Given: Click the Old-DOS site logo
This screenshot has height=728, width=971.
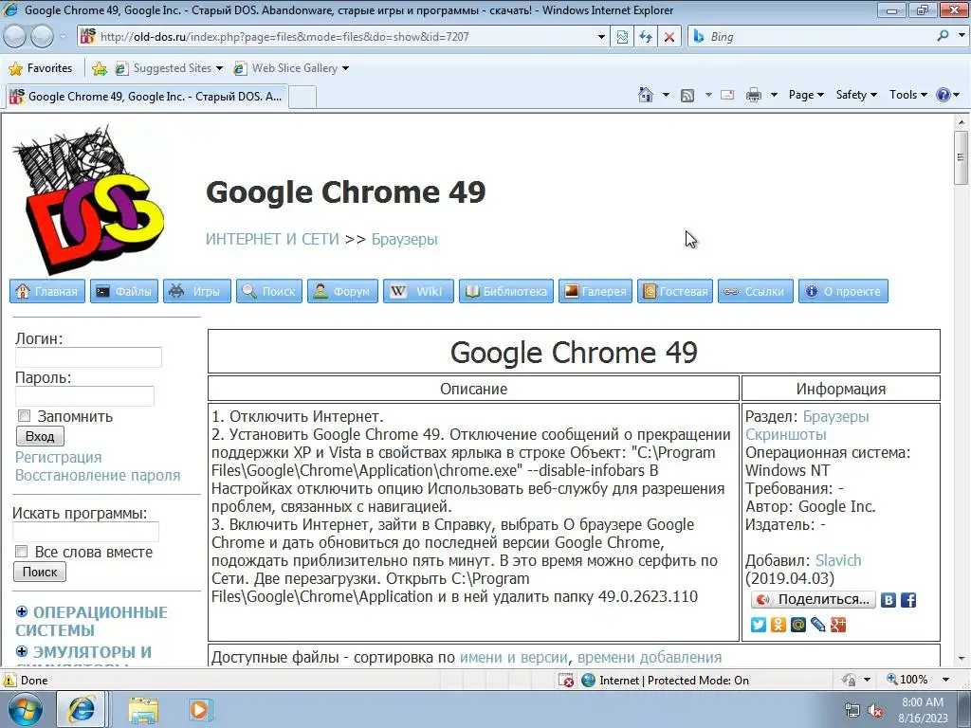Looking at the screenshot, I should [x=90, y=199].
